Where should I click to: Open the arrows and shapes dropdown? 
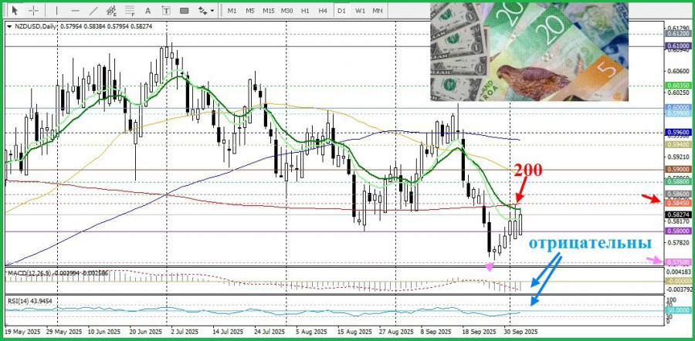pos(205,11)
